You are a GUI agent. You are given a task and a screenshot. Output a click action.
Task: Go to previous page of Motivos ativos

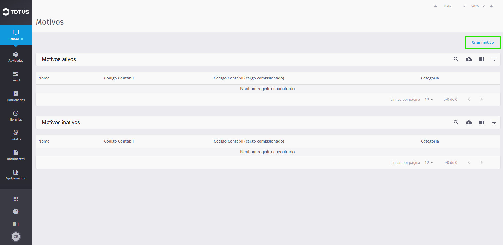(469, 99)
